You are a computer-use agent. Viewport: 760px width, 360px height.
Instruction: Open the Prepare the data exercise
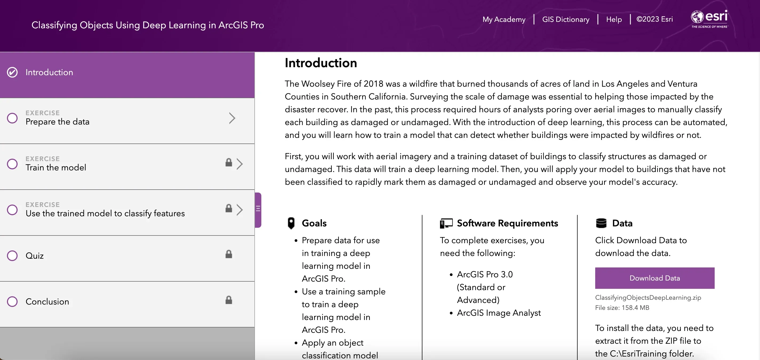[x=127, y=121]
